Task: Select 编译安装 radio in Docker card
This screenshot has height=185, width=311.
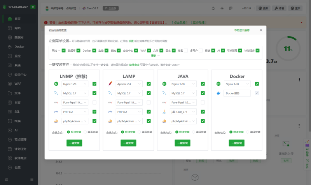Action: (x=248, y=132)
